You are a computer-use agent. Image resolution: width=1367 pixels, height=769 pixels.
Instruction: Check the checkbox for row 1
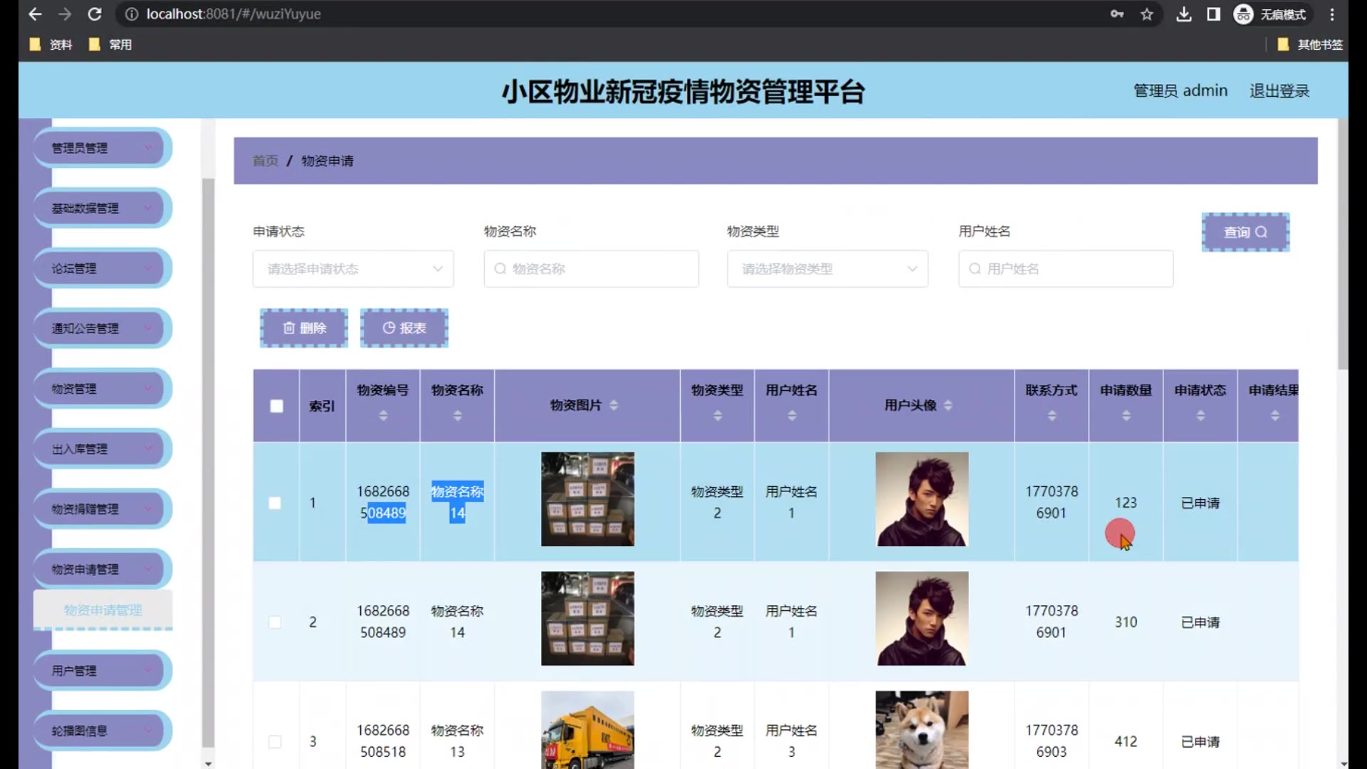275,503
